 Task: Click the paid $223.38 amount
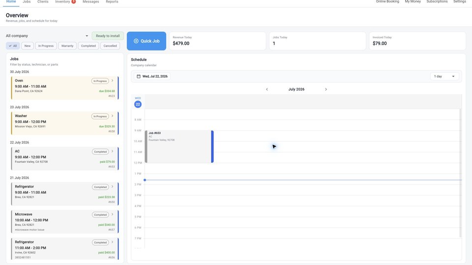(x=106, y=197)
